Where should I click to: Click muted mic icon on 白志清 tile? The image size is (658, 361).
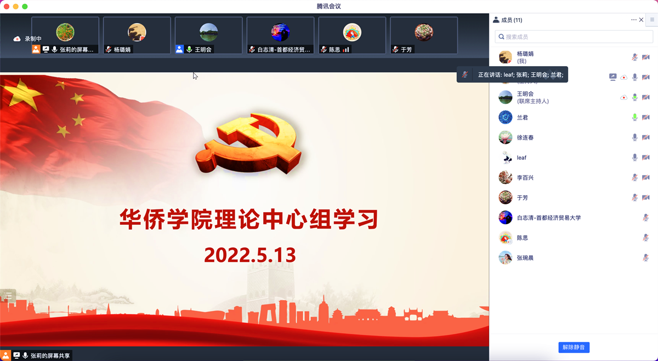252,49
